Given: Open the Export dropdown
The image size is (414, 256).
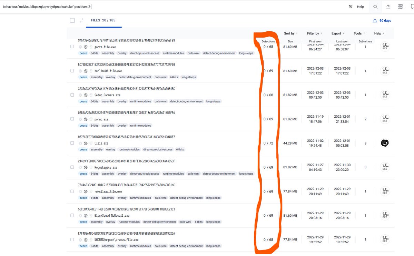Looking at the screenshot, I should point(338,33).
